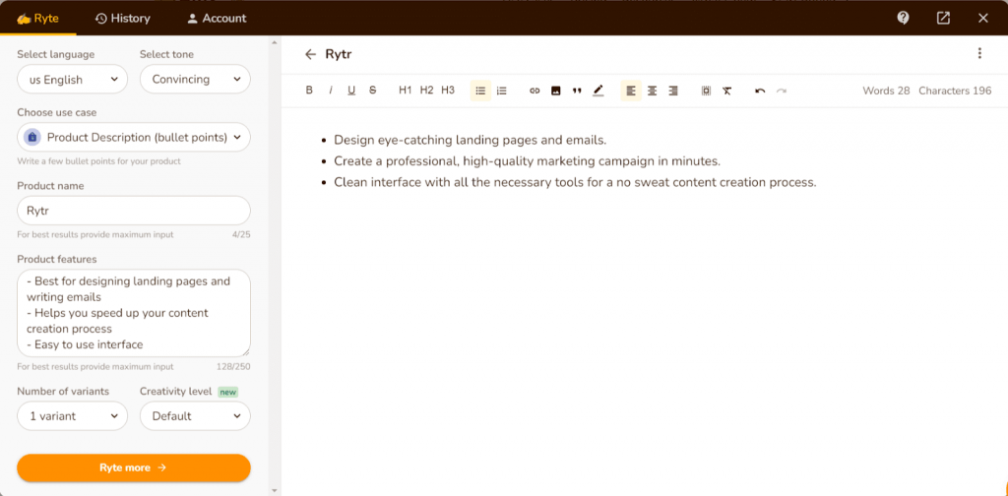The height and width of the screenshot is (496, 1008).
Task: Click the select all icon in toolbar
Action: point(706,91)
